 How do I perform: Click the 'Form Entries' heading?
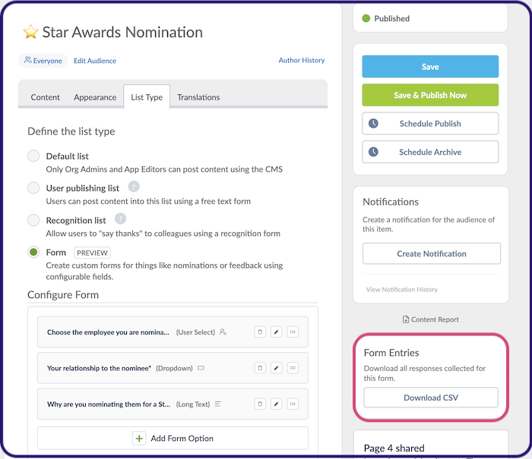[x=391, y=353]
